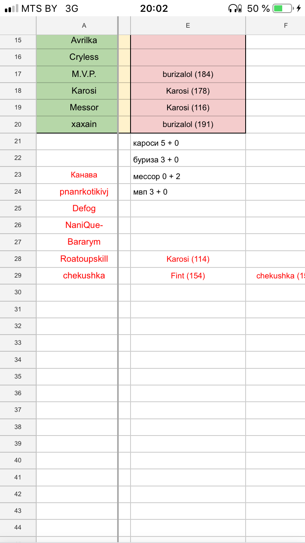Choose the burizalol (191) cell
Viewport: 305px width, 543px height.
pyautogui.click(x=188, y=124)
